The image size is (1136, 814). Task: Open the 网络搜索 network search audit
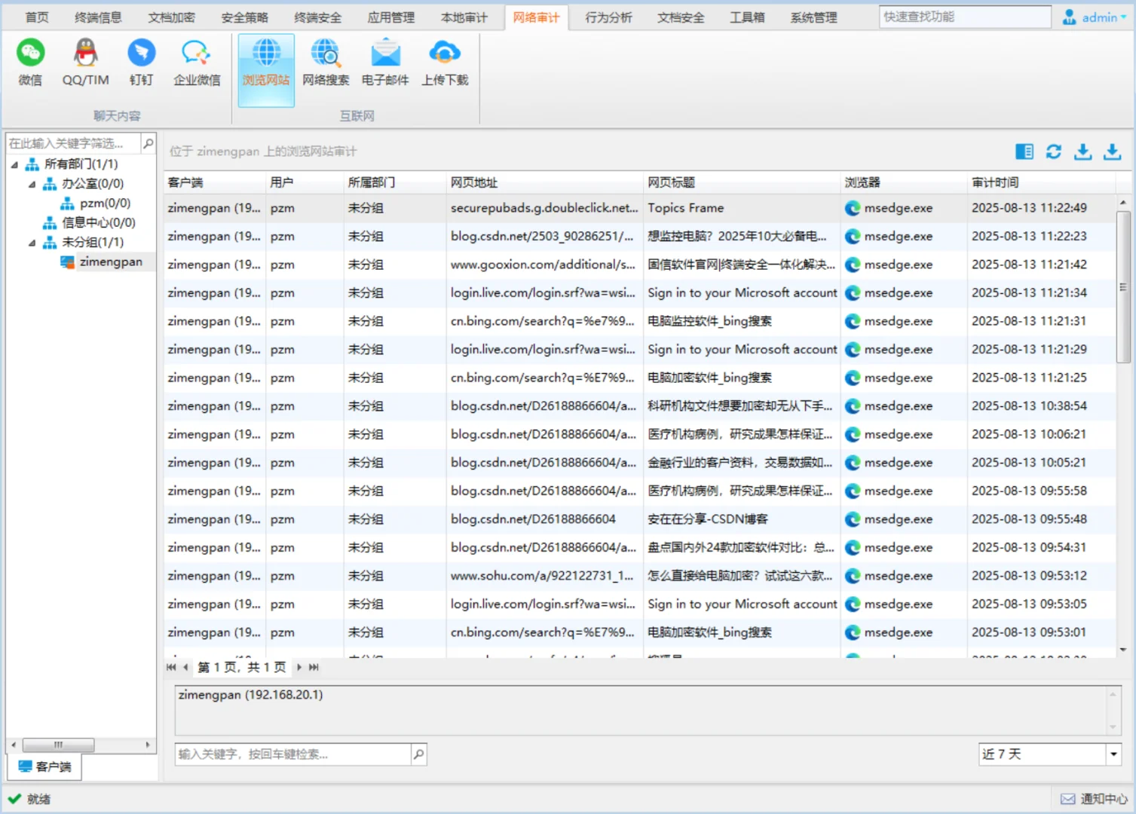coord(326,63)
